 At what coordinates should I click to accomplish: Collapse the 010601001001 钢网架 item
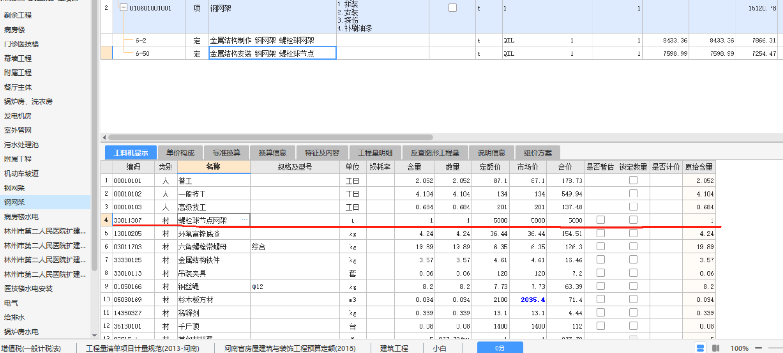click(x=123, y=8)
